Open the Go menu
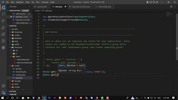 pos(33,2)
